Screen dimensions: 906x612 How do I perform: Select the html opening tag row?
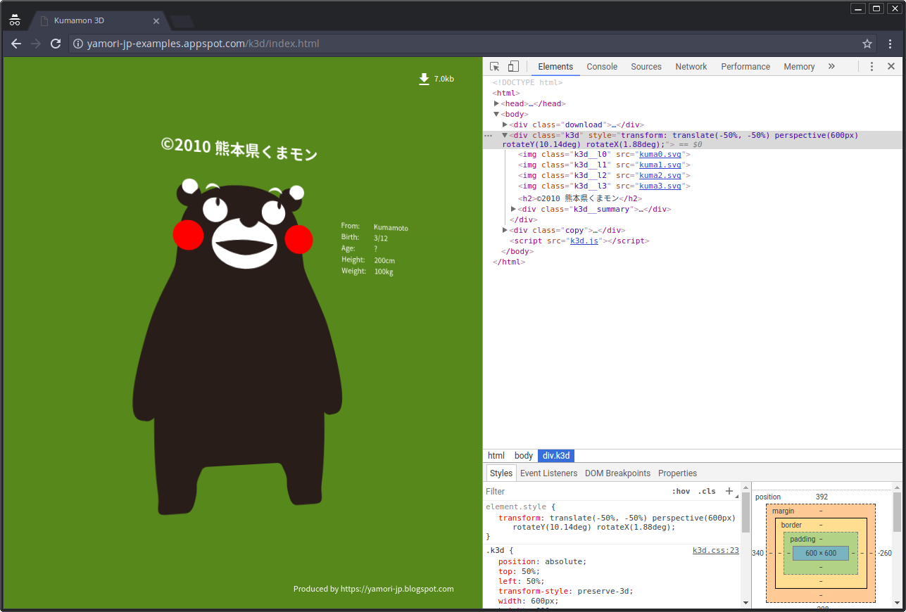(693, 93)
